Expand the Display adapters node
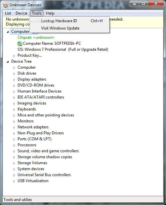The height and width of the screenshot is (205, 166). 14,80
